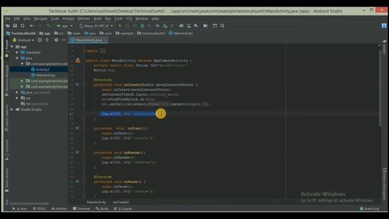Click the Project panel horizontal scrollbar

pos(29,203)
